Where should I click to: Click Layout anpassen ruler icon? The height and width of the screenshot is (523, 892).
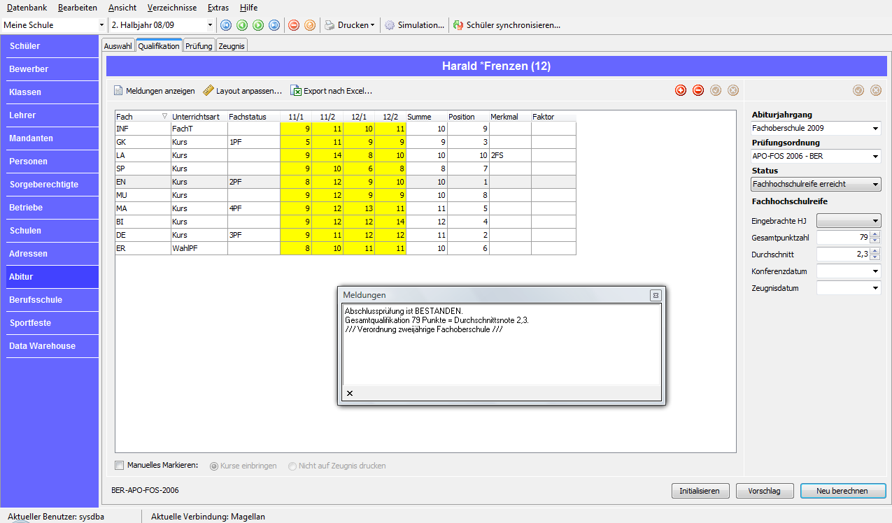tap(208, 91)
